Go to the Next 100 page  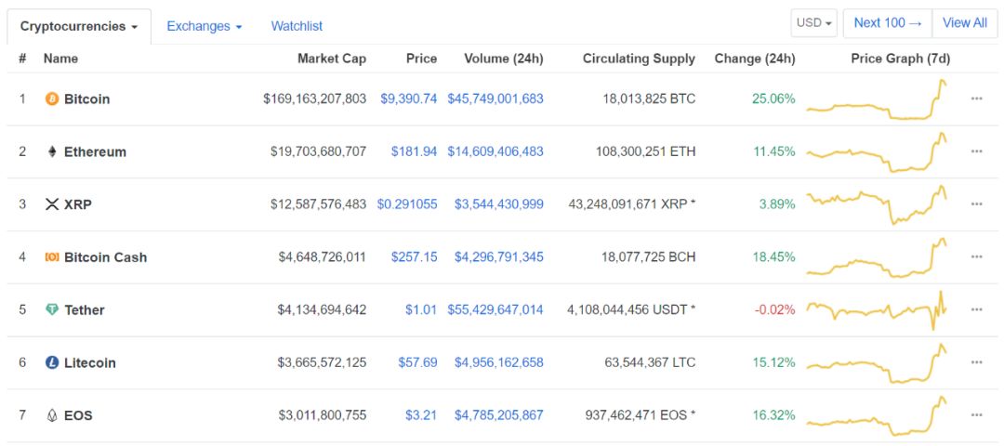[x=888, y=23]
